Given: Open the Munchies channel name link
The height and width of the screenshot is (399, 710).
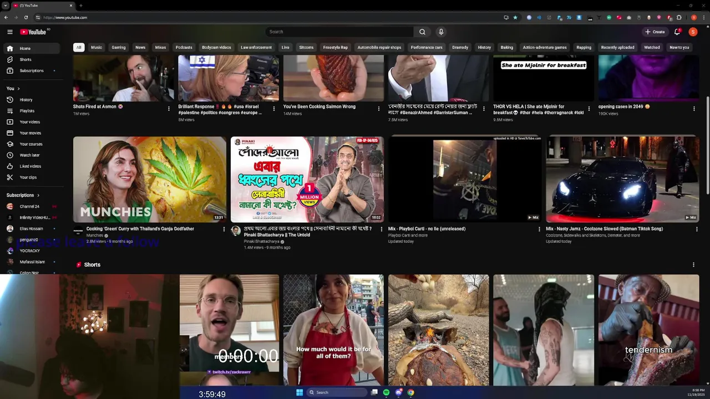Looking at the screenshot, I should click(x=95, y=236).
